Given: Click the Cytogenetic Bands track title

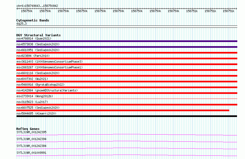Looking at the screenshot, I should [x=33, y=20].
